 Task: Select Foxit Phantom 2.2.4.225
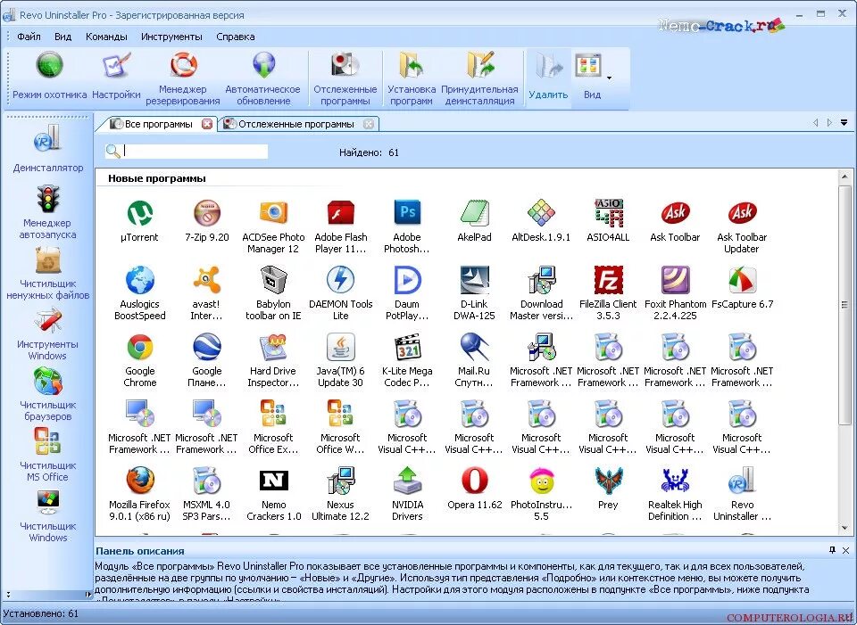point(675,293)
